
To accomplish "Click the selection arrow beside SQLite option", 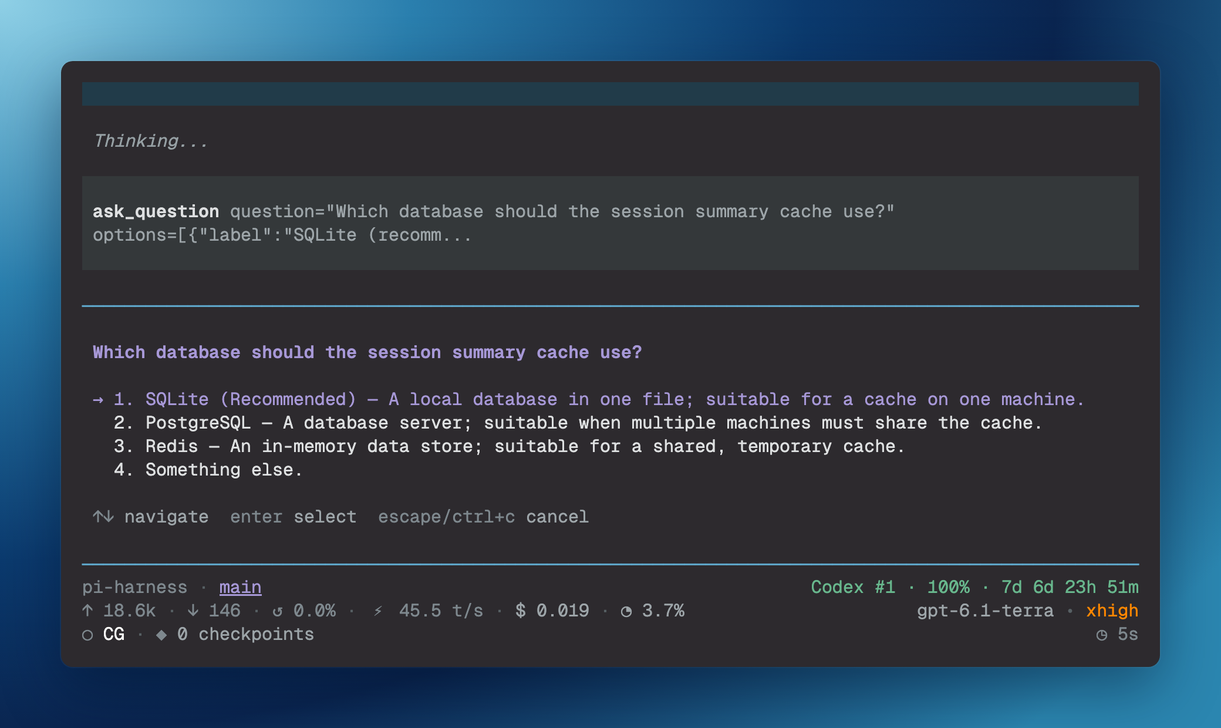I will click(x=98, y=400).
